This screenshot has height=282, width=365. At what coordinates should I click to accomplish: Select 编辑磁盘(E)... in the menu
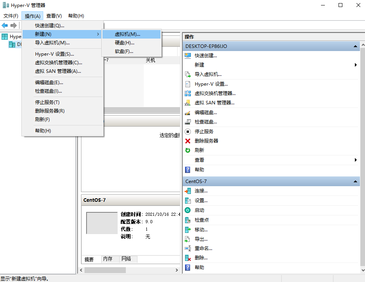62,82
